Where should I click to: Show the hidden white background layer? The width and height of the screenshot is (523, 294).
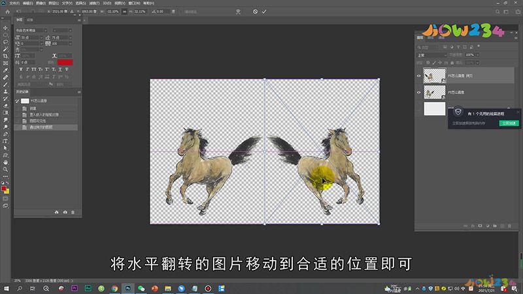point(418,108)
